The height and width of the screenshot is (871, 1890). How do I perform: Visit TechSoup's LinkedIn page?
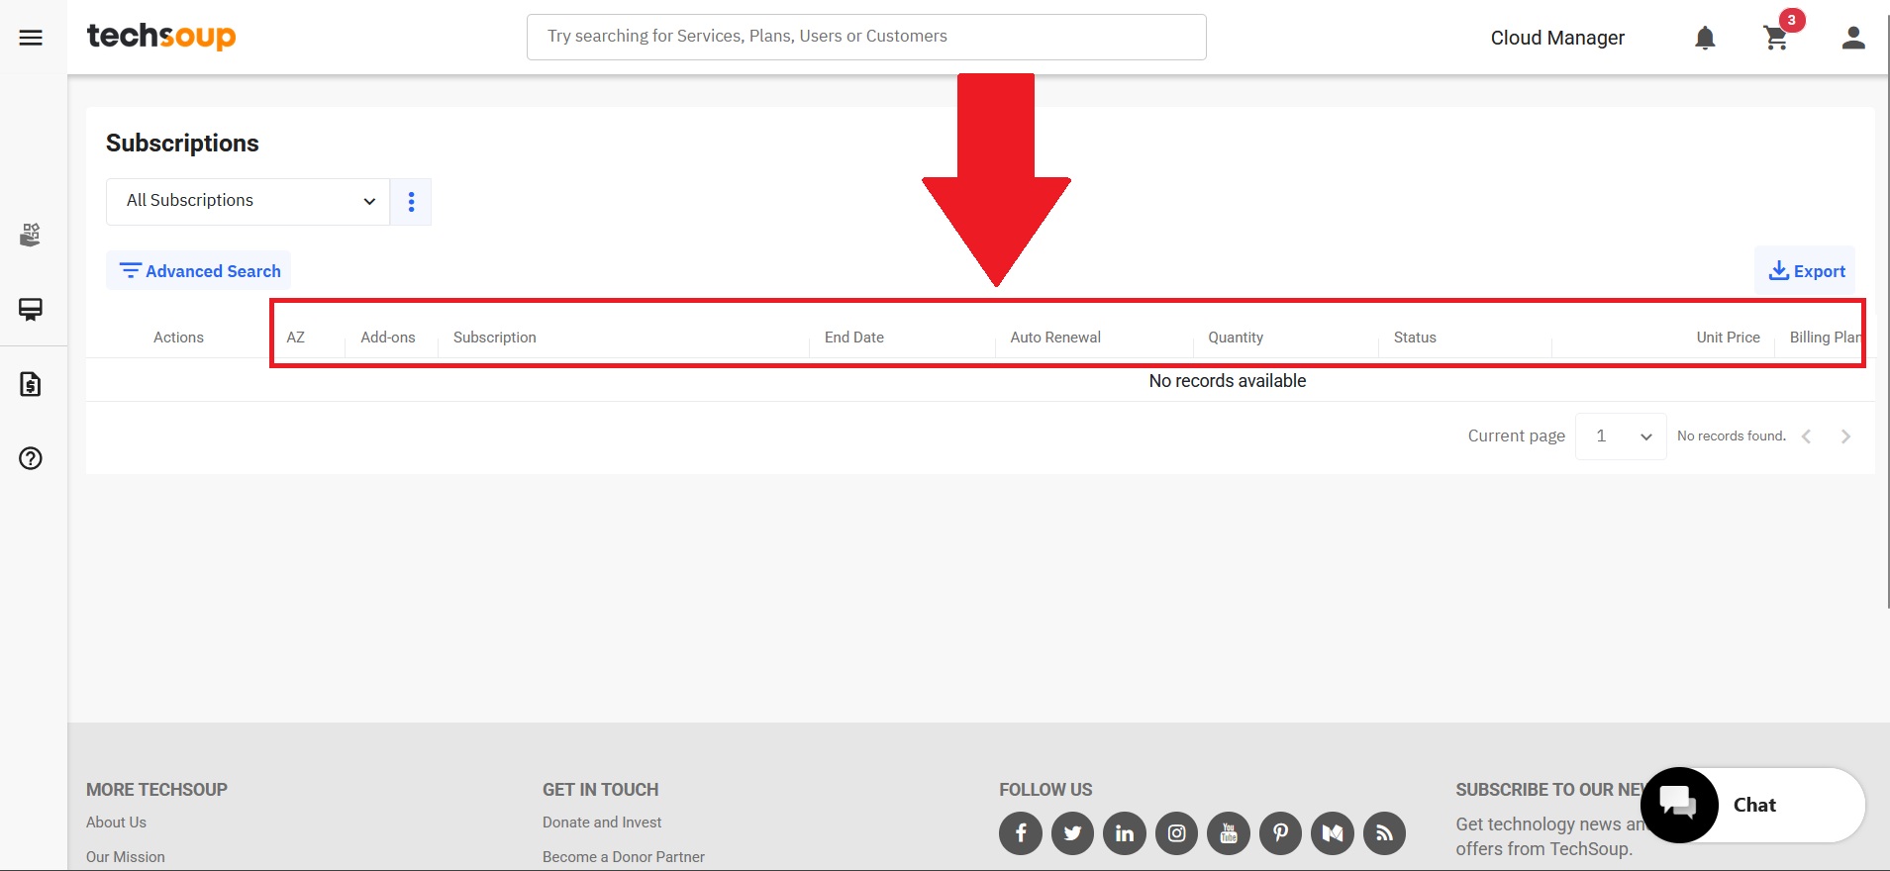(x=1125, y=833)
